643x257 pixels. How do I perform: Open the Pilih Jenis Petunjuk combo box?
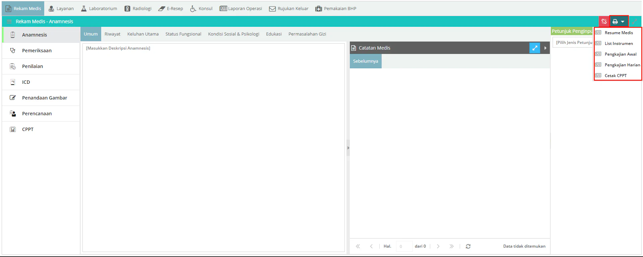[573, 43]
